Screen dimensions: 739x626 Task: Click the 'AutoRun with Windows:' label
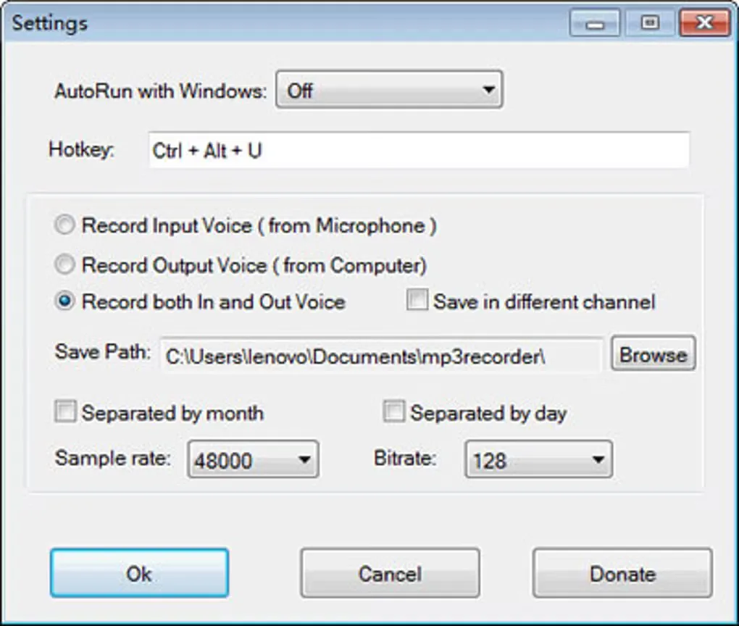(x=161, y=91)
